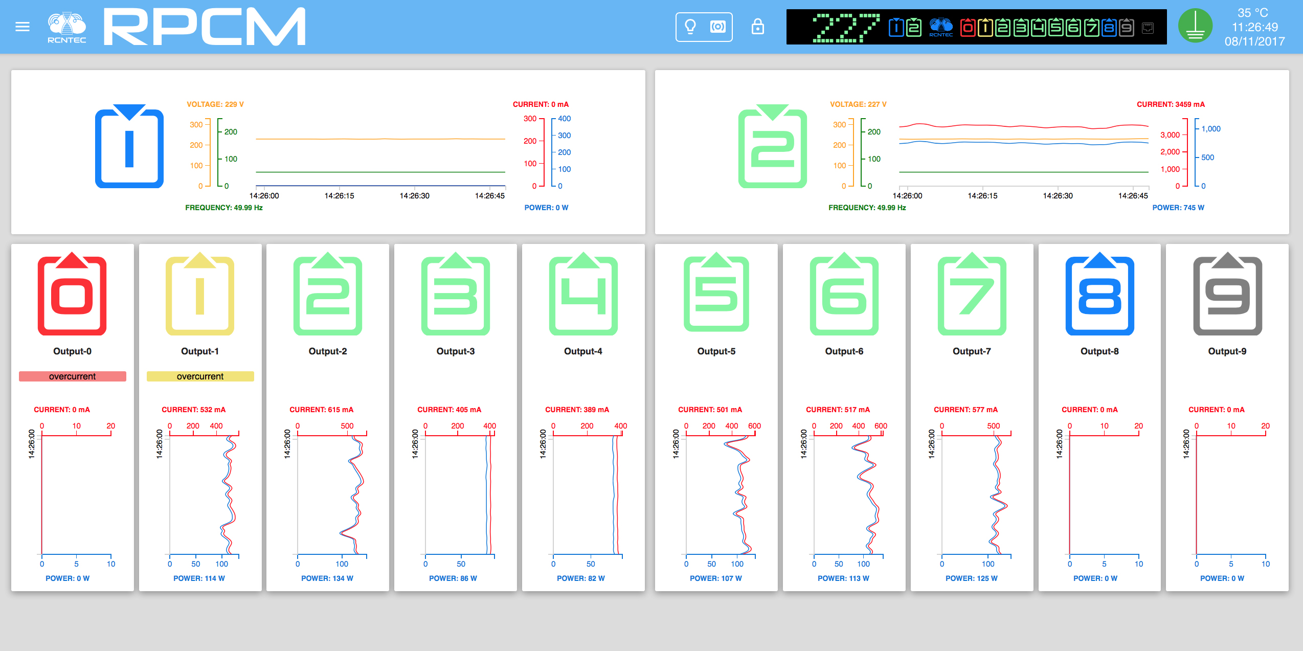Click the Ethernet port icon in display
The width and height of the screenshot is (1303, 651).
[1148, 28]
